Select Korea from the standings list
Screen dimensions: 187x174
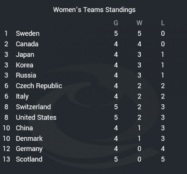click(25, 65)
